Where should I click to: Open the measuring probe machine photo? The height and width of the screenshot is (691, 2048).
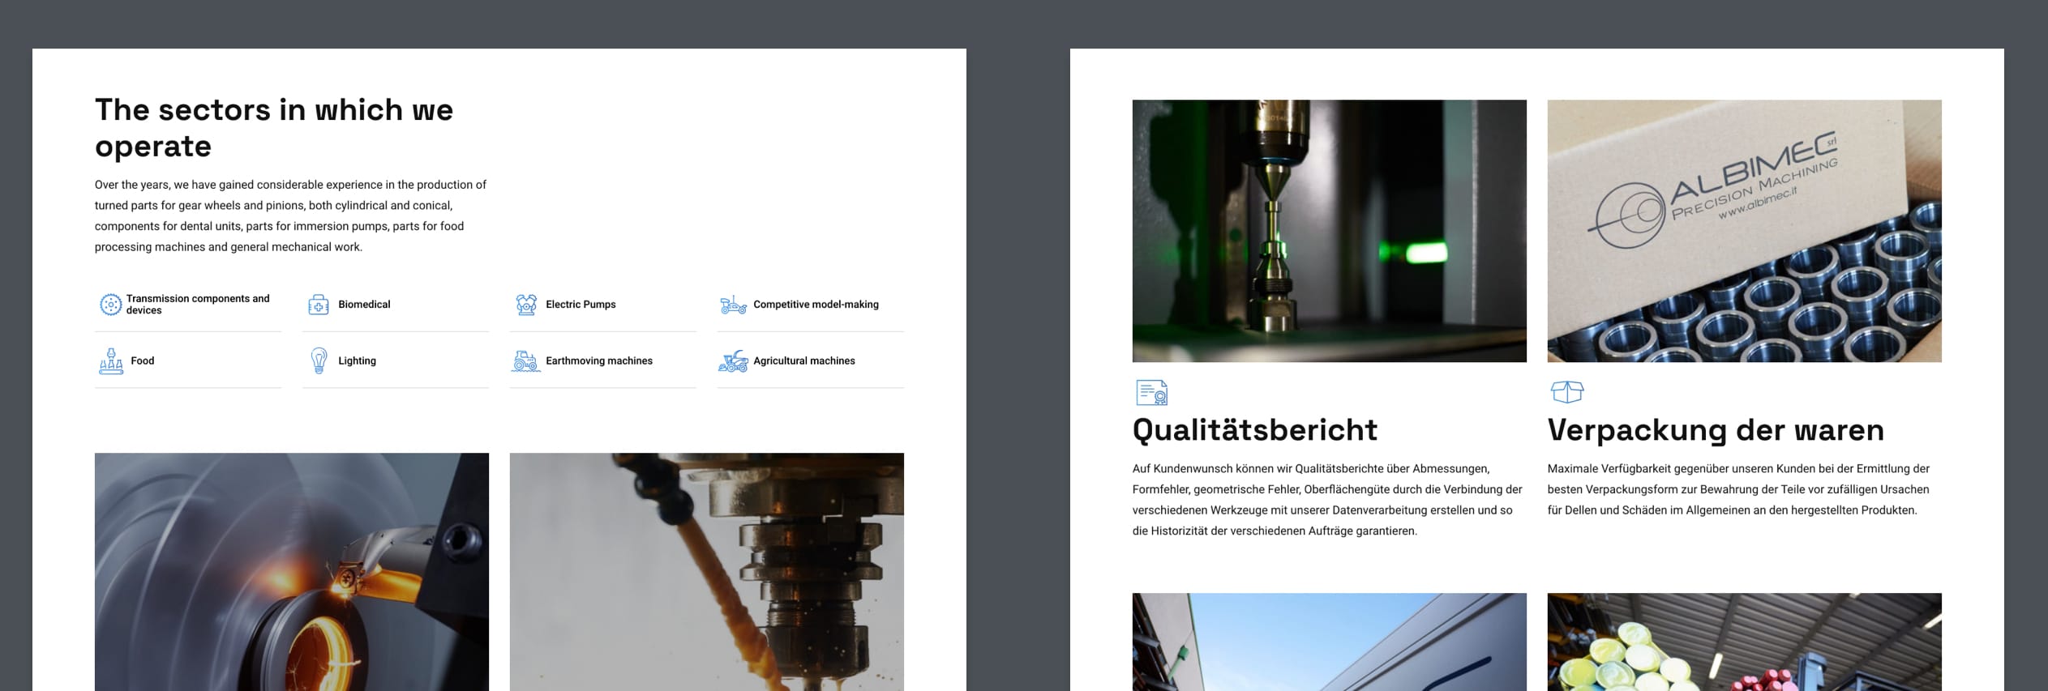click(1330, 231)
